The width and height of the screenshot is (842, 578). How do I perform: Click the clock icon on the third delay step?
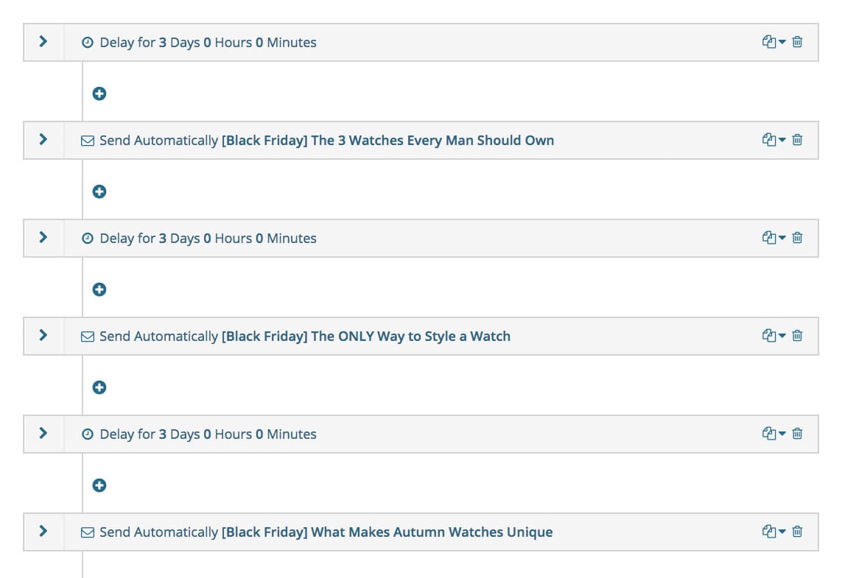pos(88,434)
